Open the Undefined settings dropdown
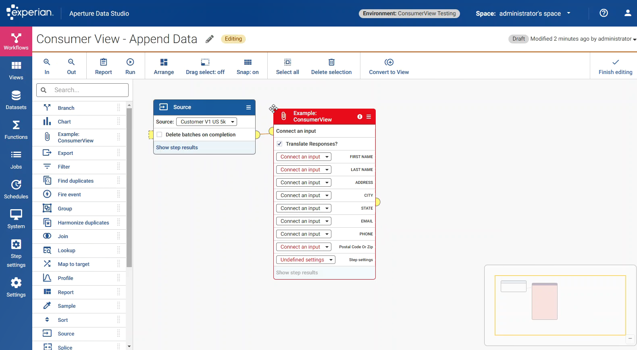Viewport: 637px width, 350px height. (x=306, y=260)
